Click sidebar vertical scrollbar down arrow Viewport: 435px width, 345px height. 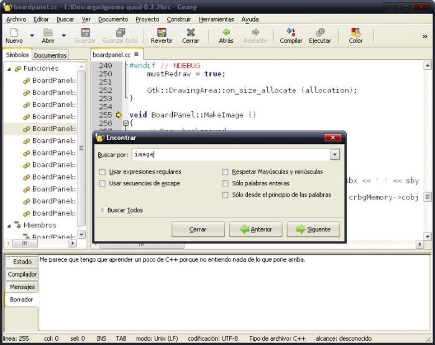click(x=81, y=235)
